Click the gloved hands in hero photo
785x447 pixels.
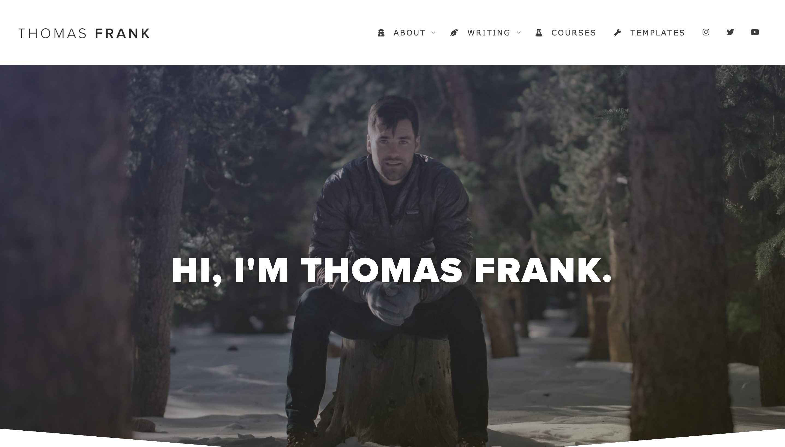391,302
